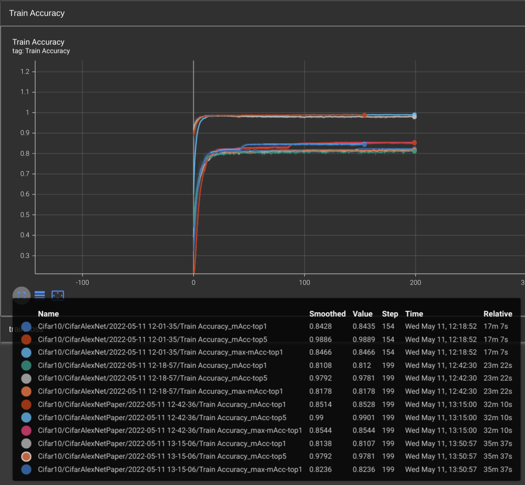Click the fit domain to data icon
This screenshot has height=485, width=525.
pyautogui.click(x=57, y=295)
